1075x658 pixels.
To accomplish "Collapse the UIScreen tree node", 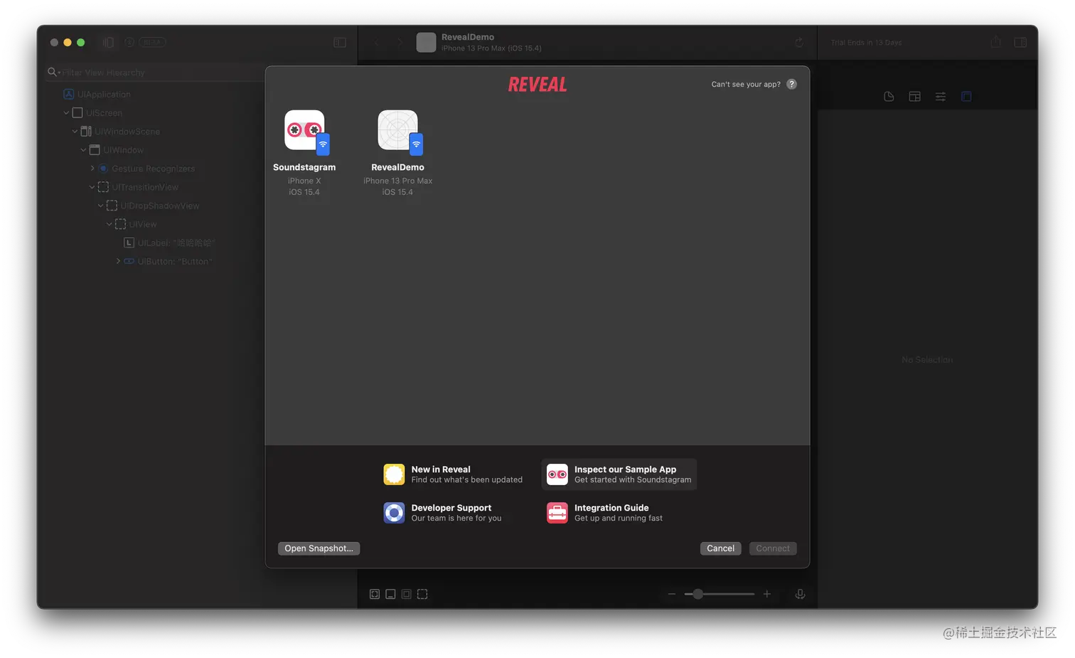I will (66, 112).
